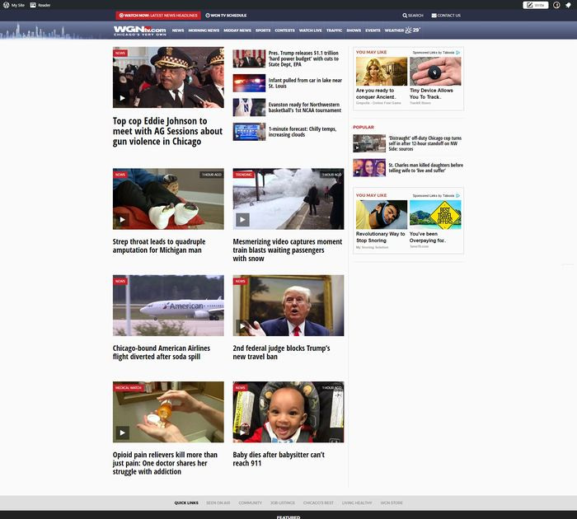Open the Weather menu item
This screenshot has height=519, width=577.
[x=394, y=30]
